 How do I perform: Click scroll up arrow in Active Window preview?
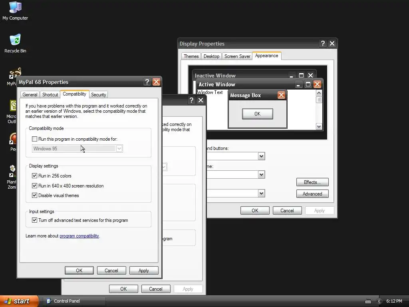pyautogui.click(x=319, y=93)
